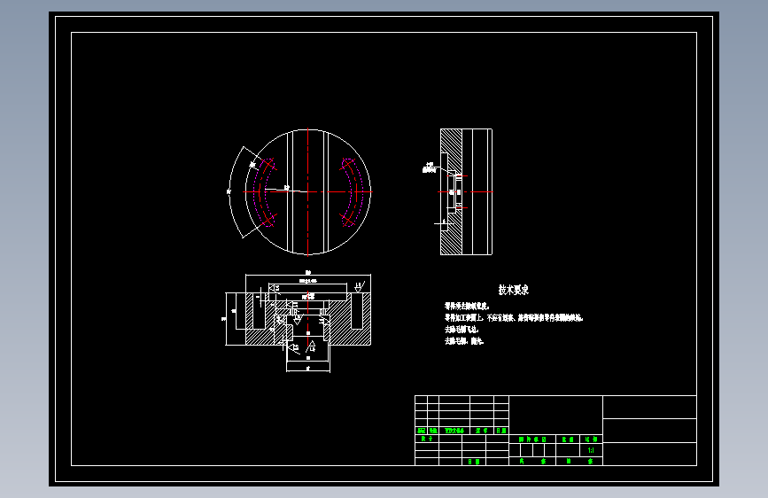Select the large circular outline of top view
This screenshot has width=768, height=498.
point(308,192)
